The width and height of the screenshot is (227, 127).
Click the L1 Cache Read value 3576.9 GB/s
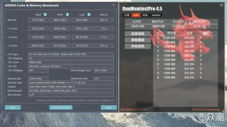(38, 29)
